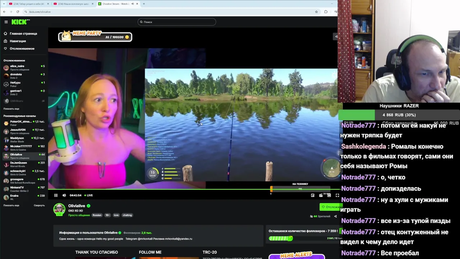View site information icon in address bar
Viewport: 460px width, 259px height.
coord(26,12)
